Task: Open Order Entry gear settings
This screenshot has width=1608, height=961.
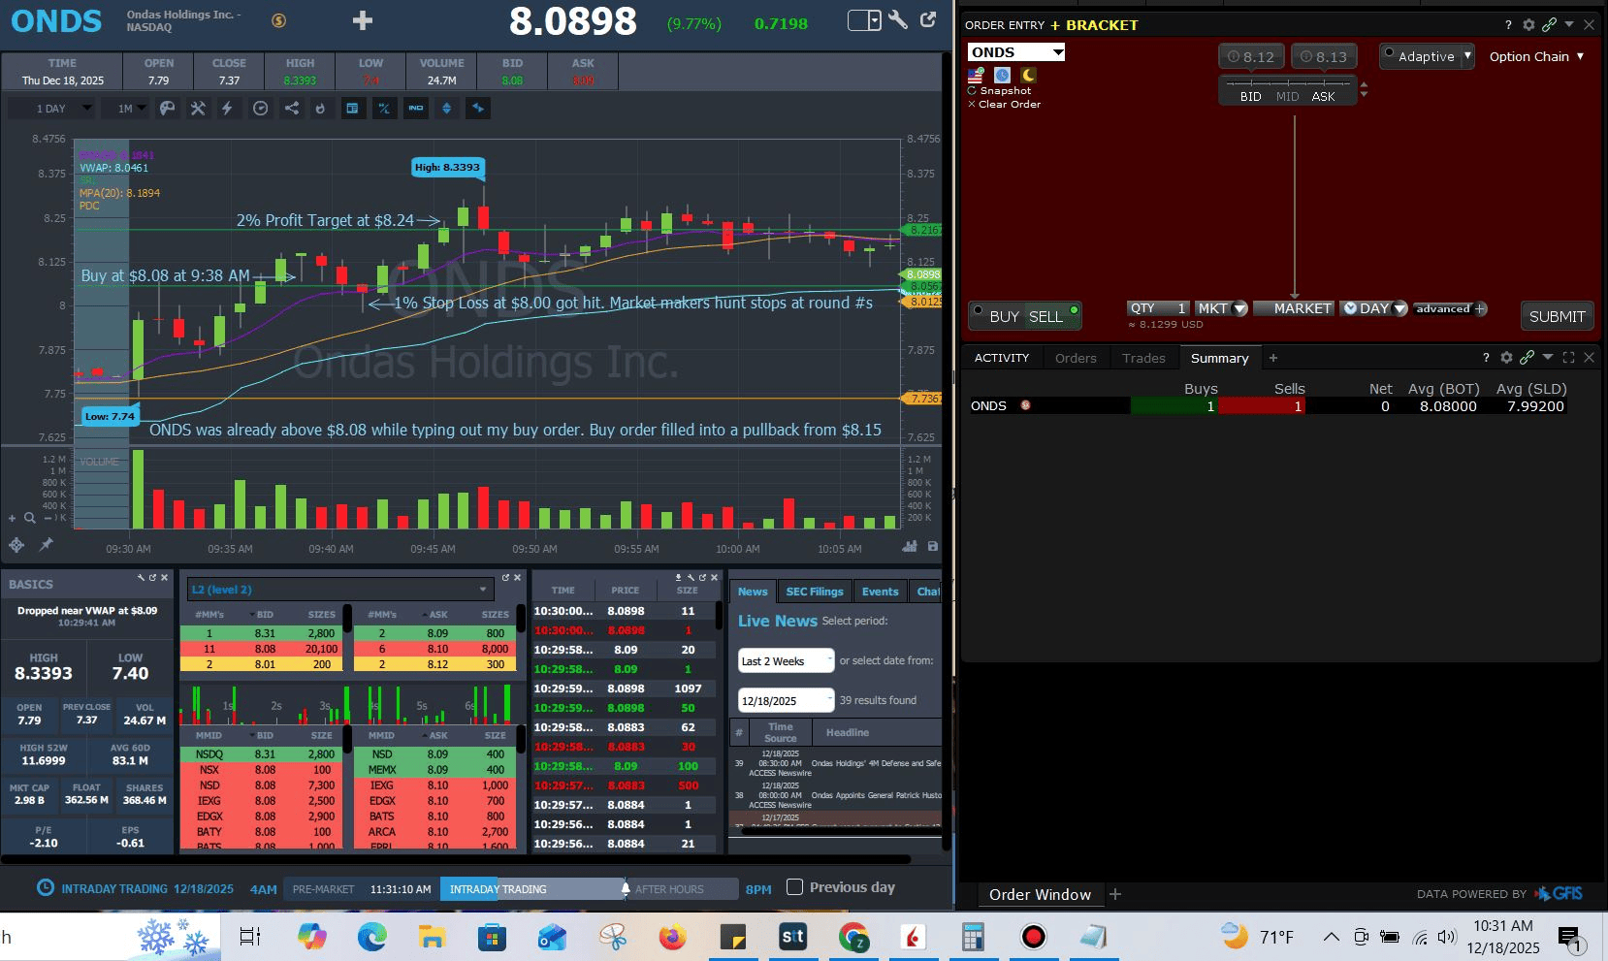Action: (1528, 24)
